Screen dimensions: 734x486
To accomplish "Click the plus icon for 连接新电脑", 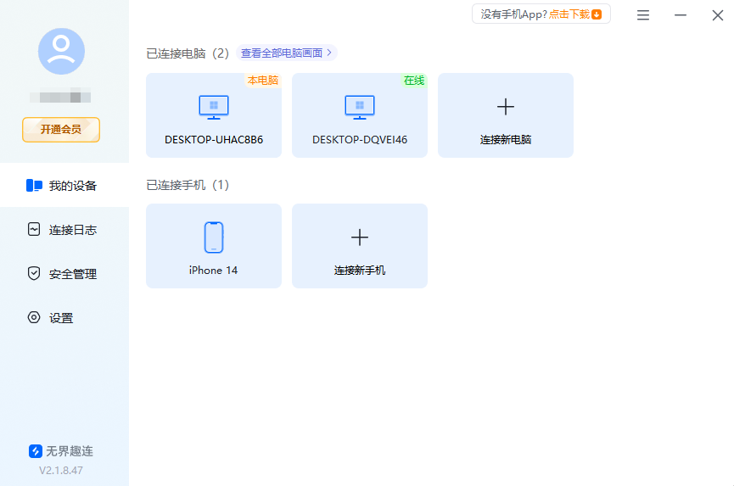I will (x=506, y=107).
